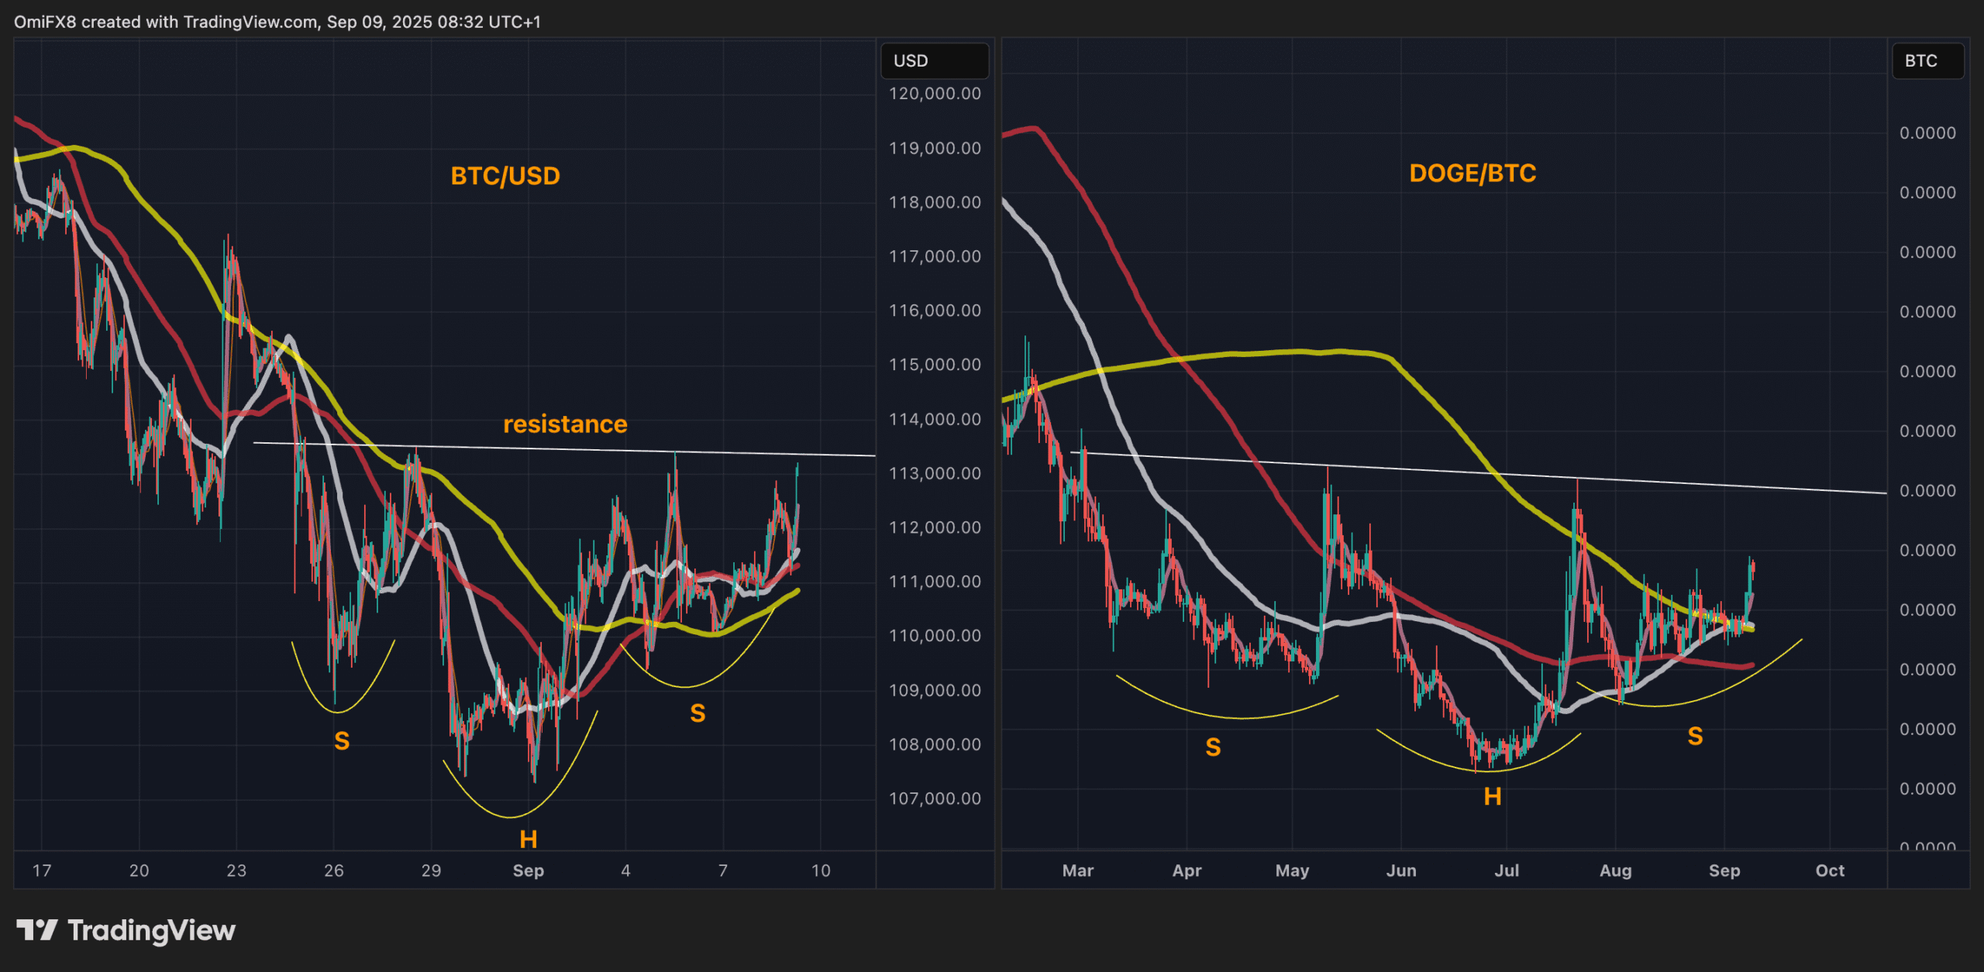Image resolution: width=1984 pixels, height=972 pixels.
Task: Click the 113,000.00 price axis label
Action: coord(934,473)
